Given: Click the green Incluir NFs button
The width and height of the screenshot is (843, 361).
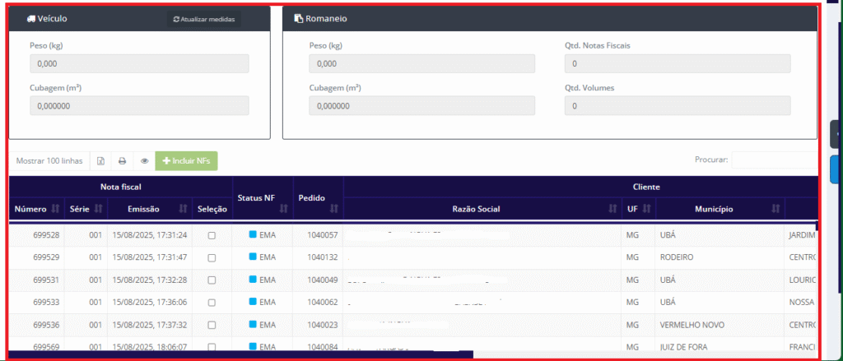Looking at the screenshot, I should [x=186, y=161].
